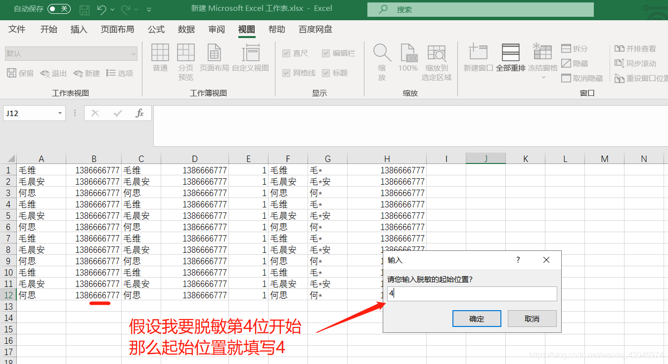This screenshot has height=364, width=668.
Task: Select row 13 header
Action: pos(8,306)
